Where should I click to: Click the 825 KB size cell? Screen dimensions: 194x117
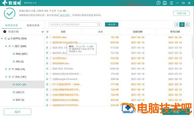pyautogui.click(x=115, y=42)
